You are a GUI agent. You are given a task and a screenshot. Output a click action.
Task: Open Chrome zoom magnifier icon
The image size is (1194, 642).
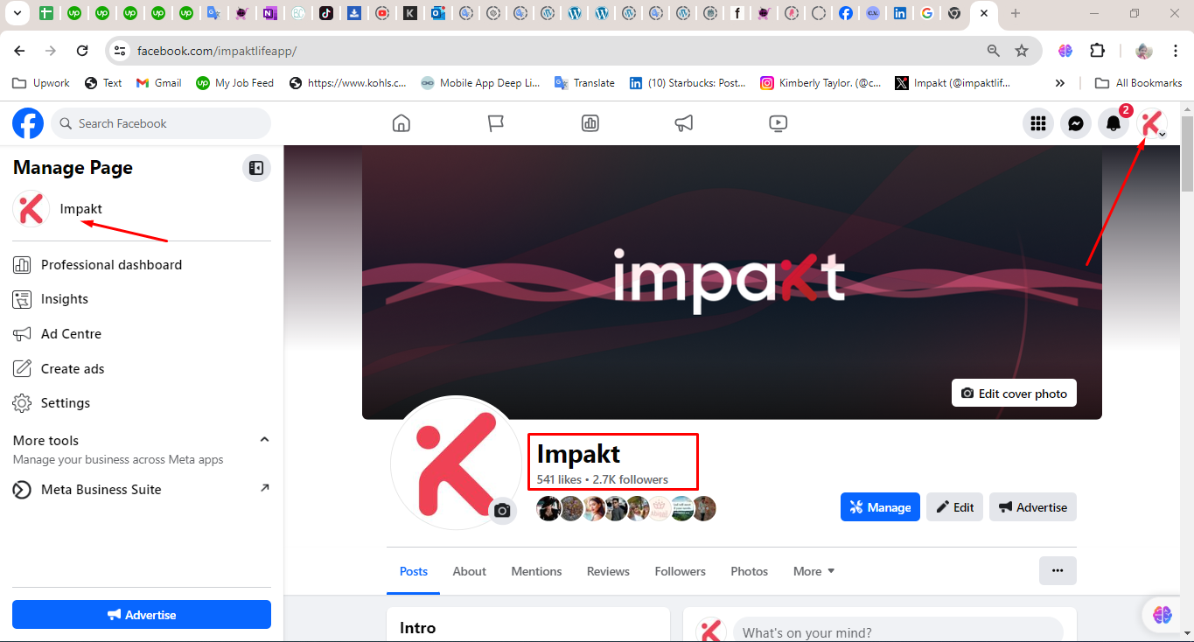[994, 51]
